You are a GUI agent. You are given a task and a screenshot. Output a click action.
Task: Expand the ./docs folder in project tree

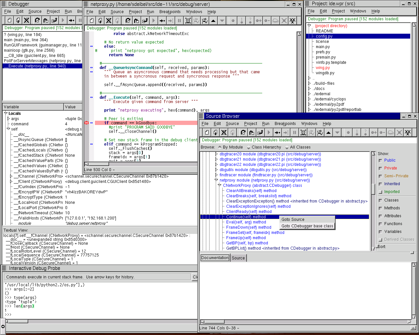[309, 89]
